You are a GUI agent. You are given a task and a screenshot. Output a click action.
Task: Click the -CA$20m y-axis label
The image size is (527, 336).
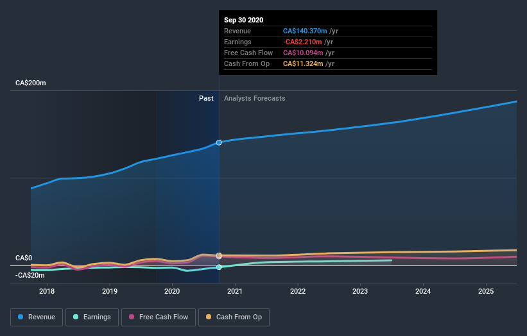[x=30, y=275]
